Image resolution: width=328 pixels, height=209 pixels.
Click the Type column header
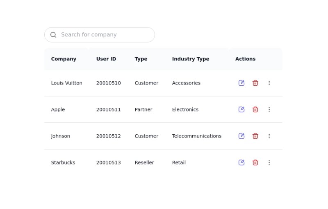(x=141, y=59)
